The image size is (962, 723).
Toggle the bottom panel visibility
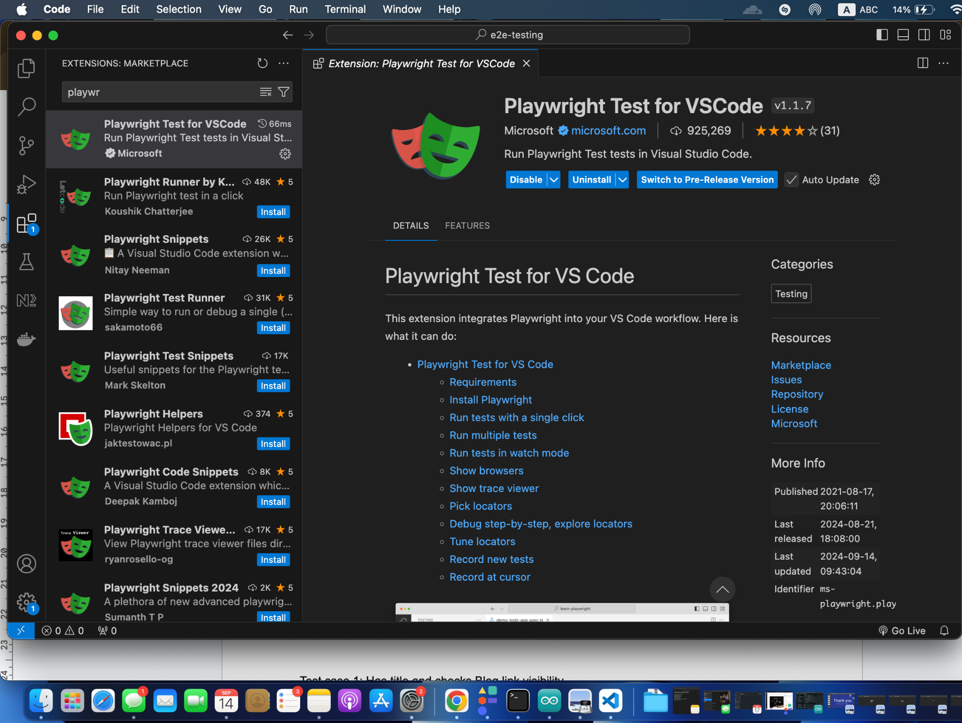coord(903,34)
